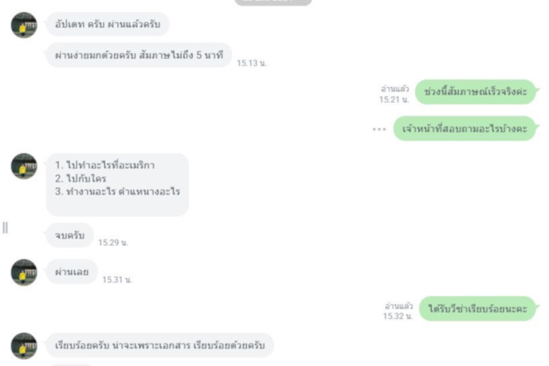Select the date pill at top of chat
The width and height of the screenshot is (549, 366).
pyautogui.click(x=273, y=2)
